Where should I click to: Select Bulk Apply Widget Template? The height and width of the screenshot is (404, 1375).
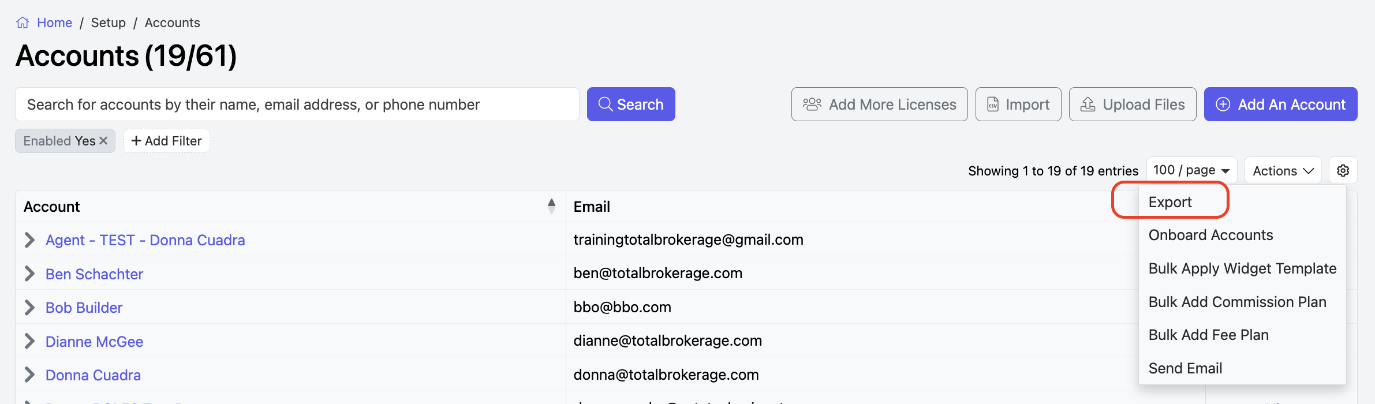click(x=1242, y=268)
